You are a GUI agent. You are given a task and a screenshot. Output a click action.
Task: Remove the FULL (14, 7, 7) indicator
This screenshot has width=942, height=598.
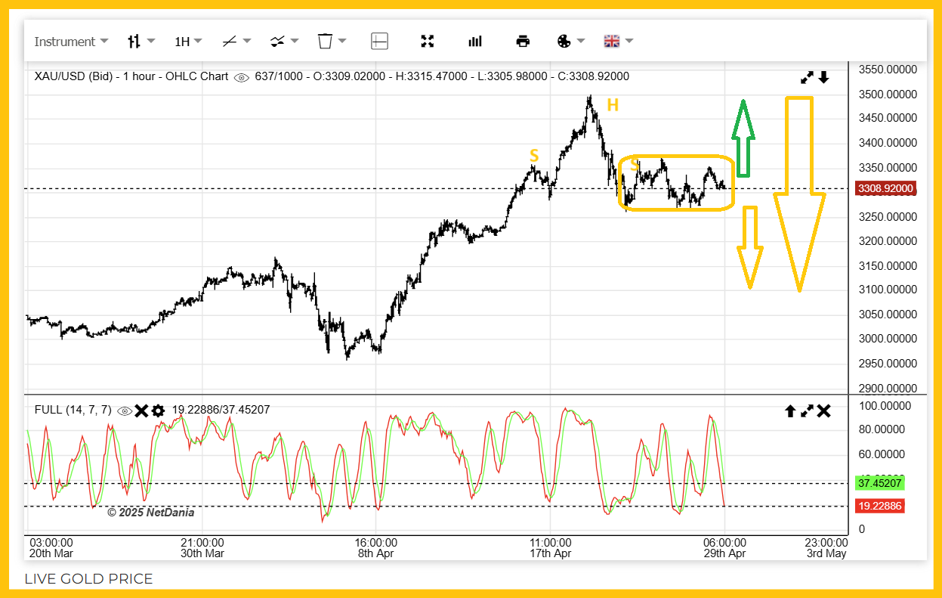pos(141,411)
